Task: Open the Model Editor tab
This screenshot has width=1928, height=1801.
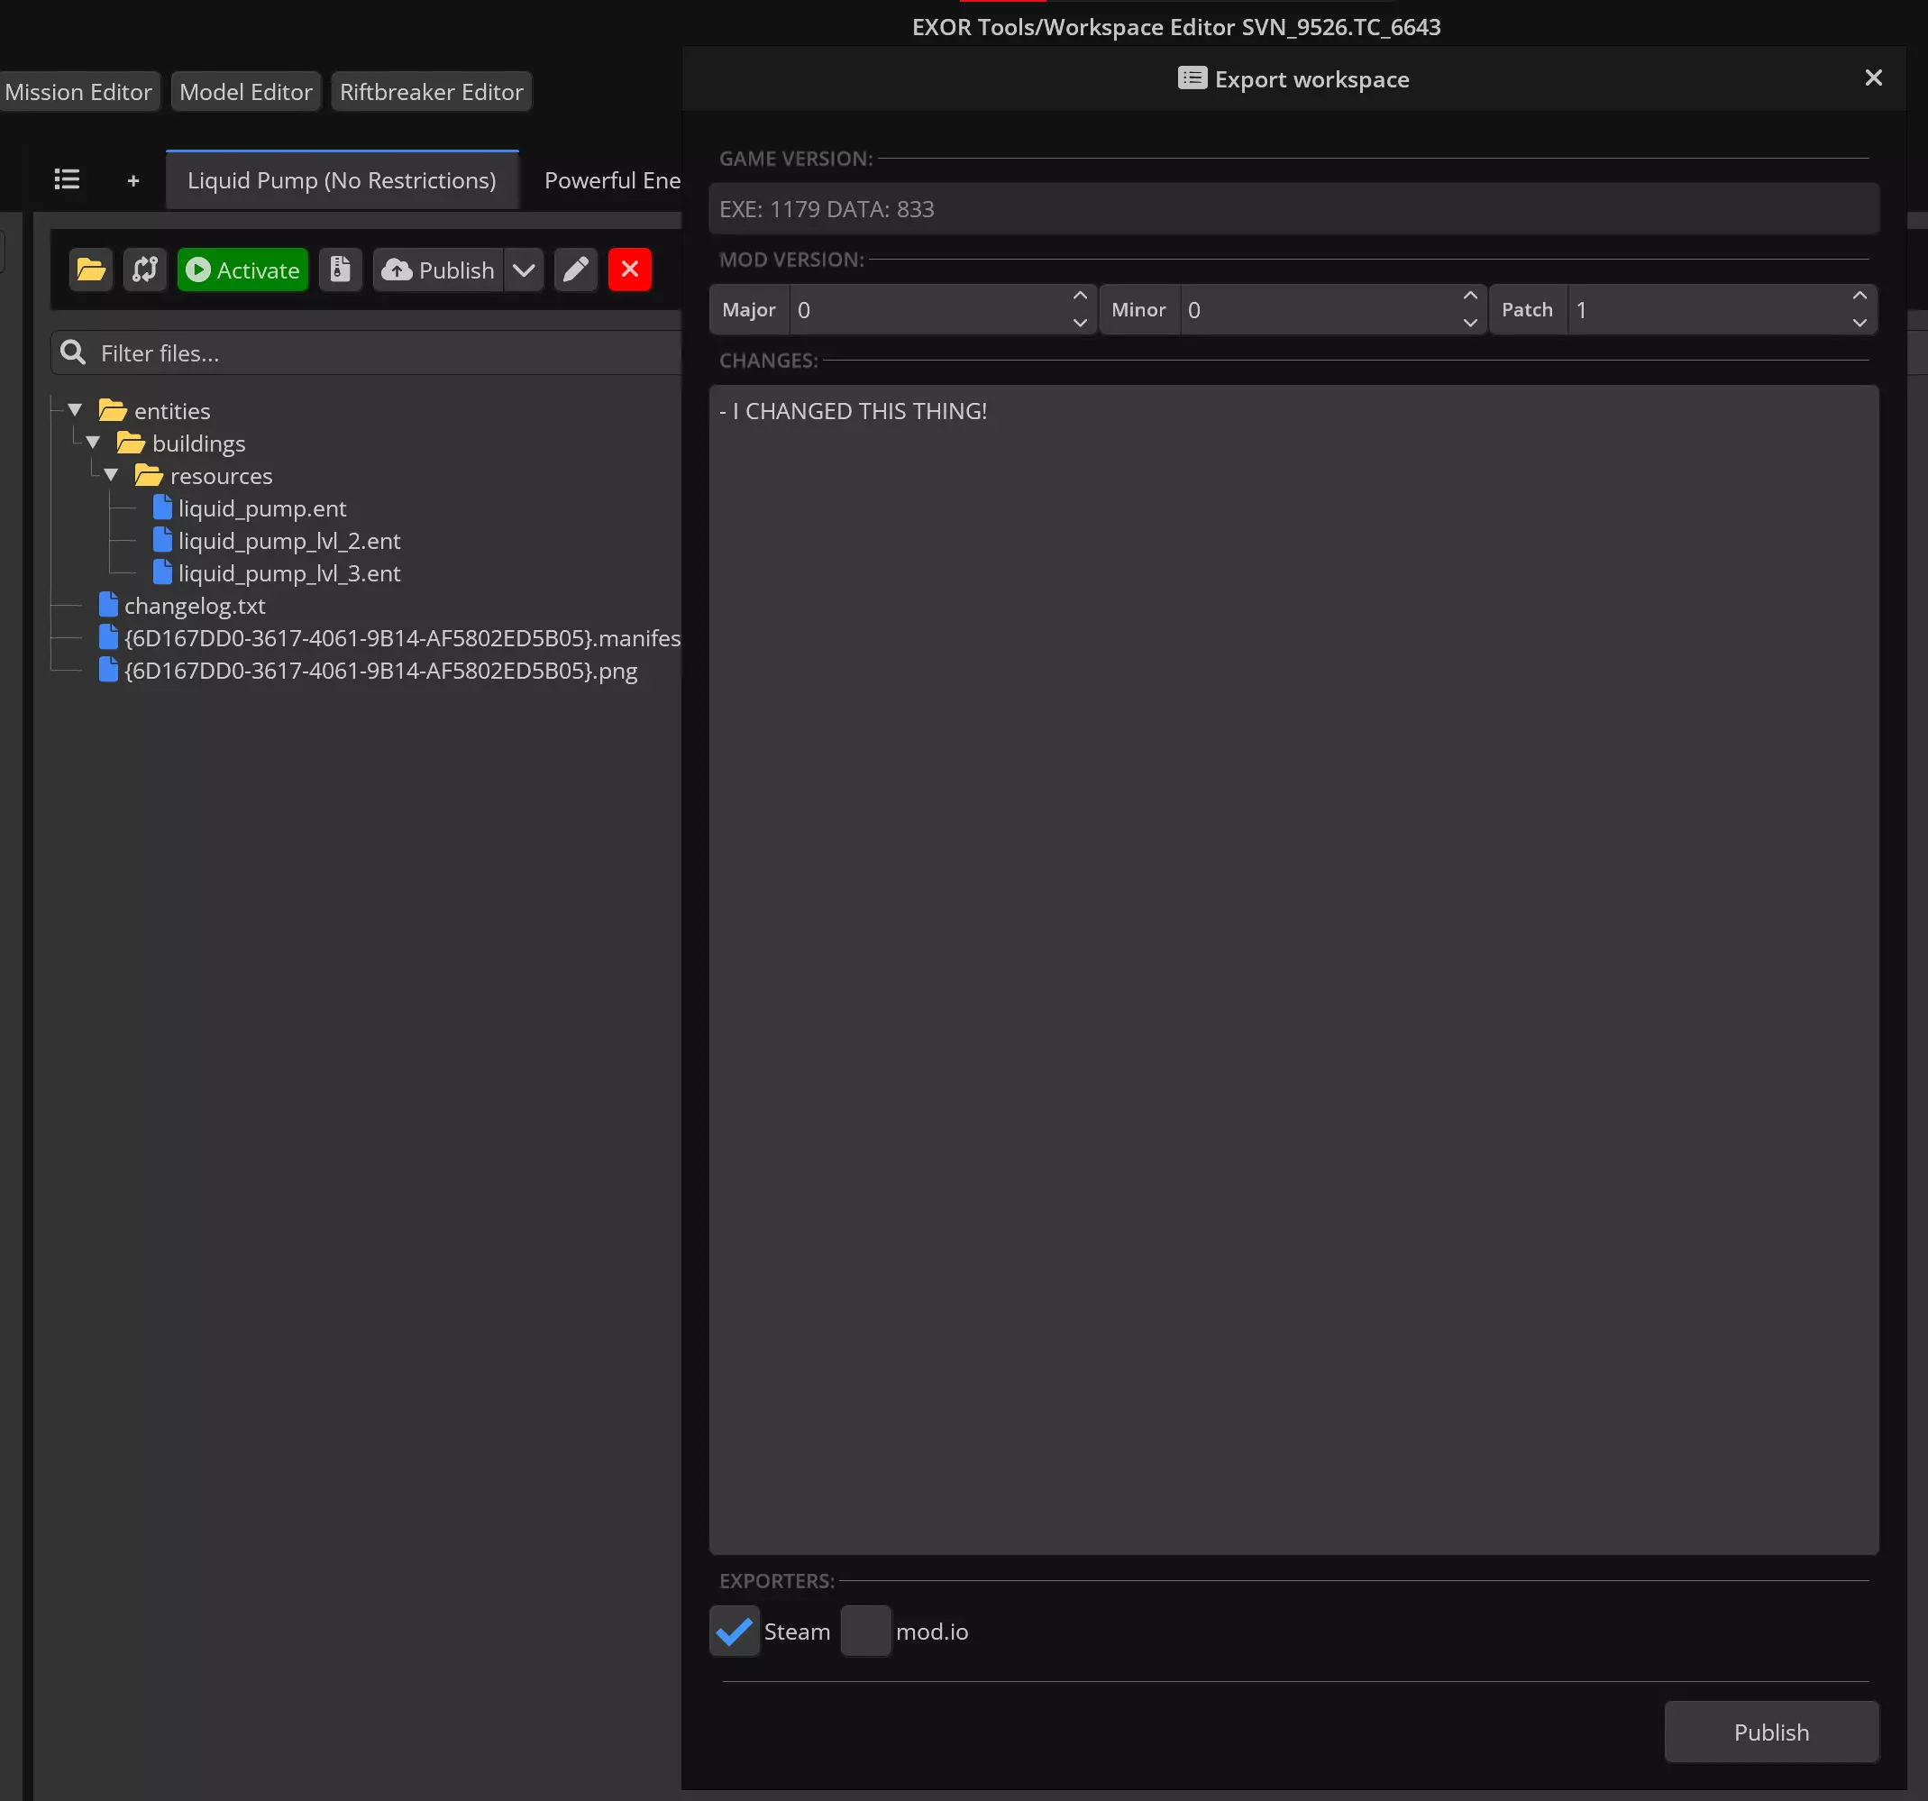Action: [x=245, y=92]
